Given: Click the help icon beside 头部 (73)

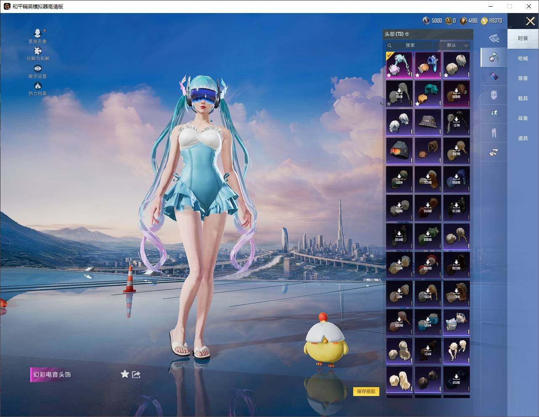Looking at the screenshot, I should click(x=407, y=34).
